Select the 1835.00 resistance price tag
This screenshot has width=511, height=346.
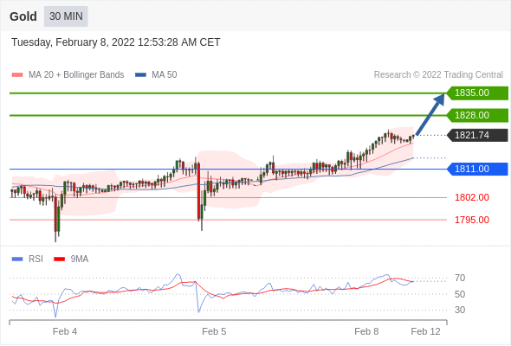[477, 93]
